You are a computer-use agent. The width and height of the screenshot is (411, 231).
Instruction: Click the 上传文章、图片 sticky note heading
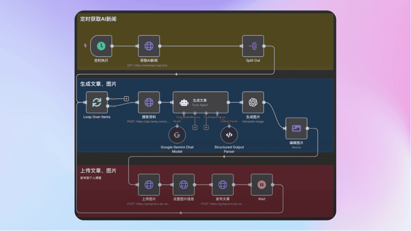(x=98, y=171)
